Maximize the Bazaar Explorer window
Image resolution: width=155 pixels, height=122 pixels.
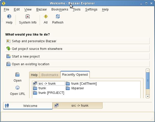click(x=146, y=3)
